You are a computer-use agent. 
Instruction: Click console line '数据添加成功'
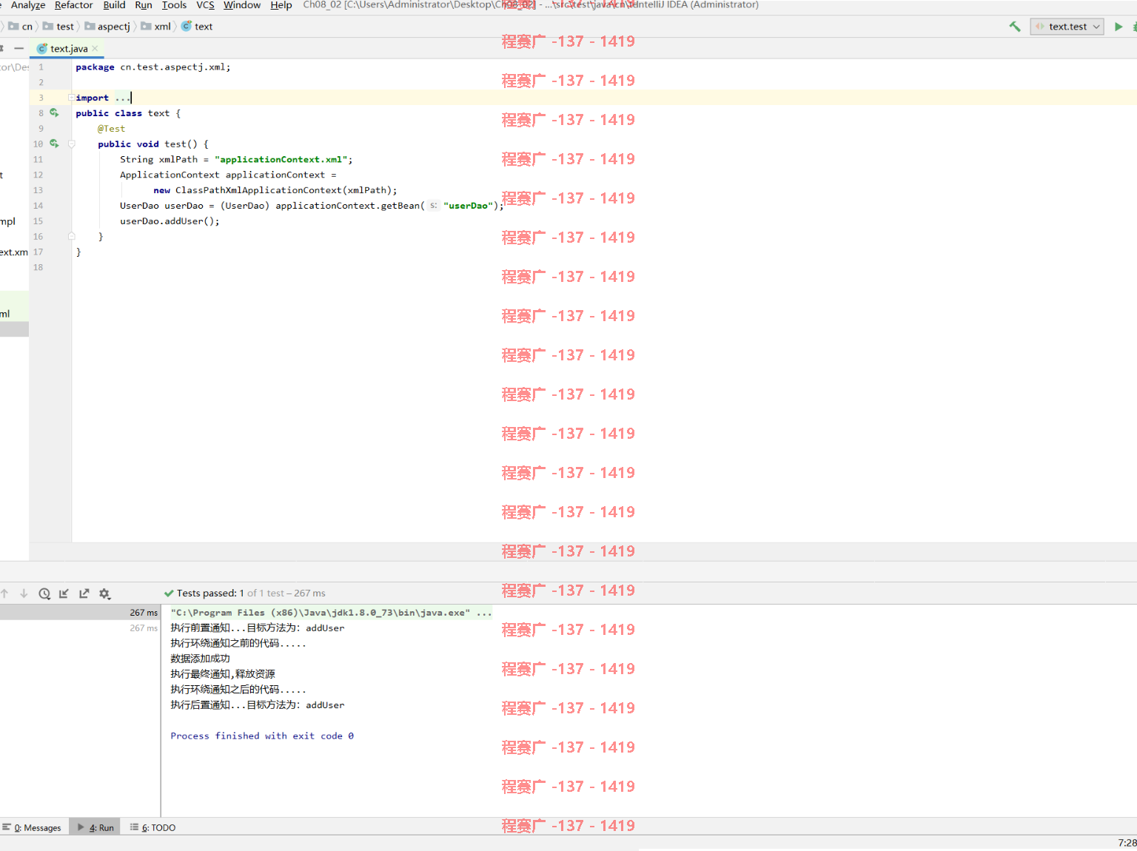click(x=200, y=659)
